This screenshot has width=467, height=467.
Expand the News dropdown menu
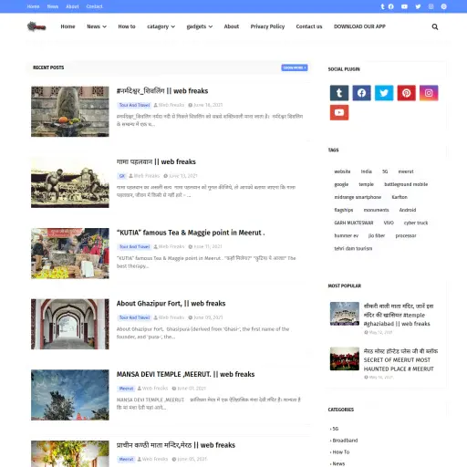pyautogui.click(x=97, y=26)
